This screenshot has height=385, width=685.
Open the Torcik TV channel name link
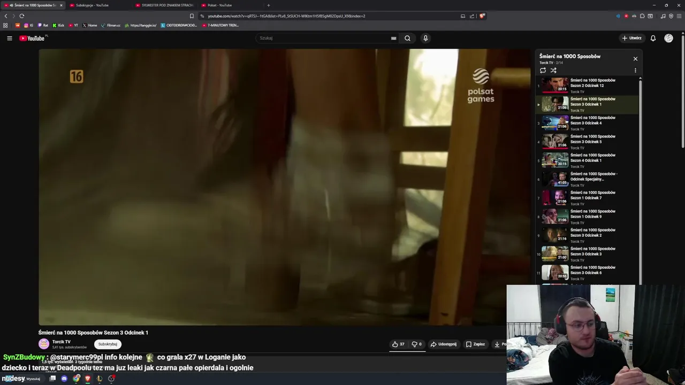(62, 342)
